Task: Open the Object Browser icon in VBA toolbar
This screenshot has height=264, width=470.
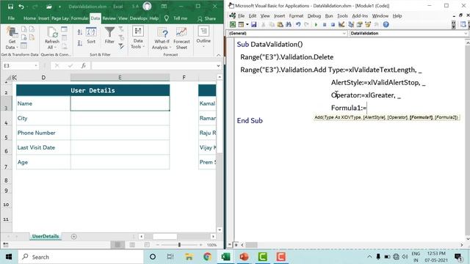Action: (368, 24)
